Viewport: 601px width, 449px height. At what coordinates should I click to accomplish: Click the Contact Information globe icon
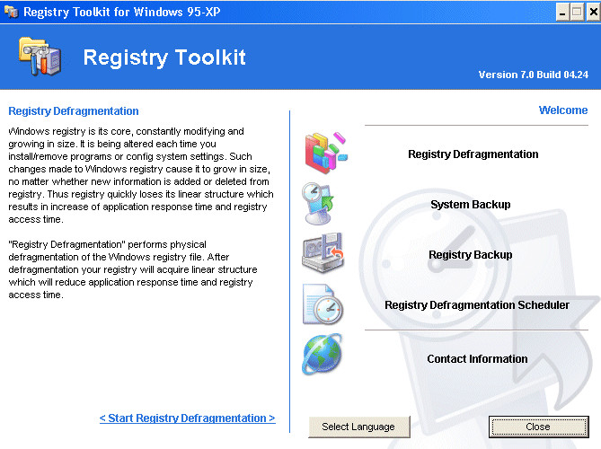322,354
